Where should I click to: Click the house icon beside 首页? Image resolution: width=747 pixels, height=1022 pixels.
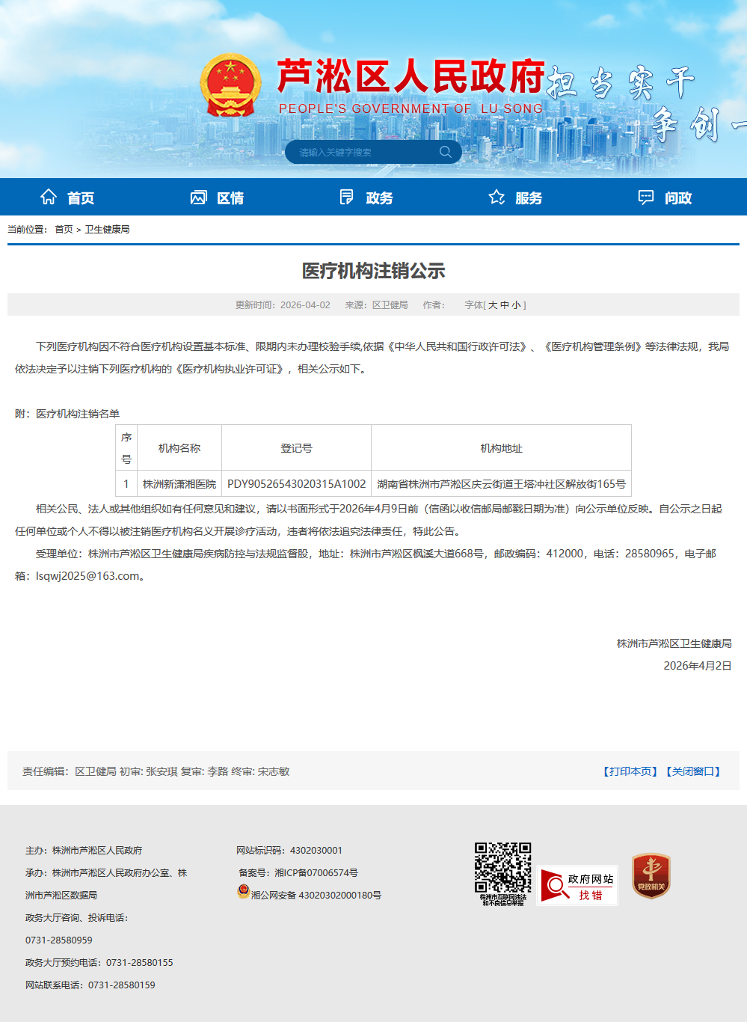point(49,197)
